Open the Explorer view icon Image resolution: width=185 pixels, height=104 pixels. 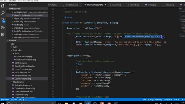pos(3,6)
